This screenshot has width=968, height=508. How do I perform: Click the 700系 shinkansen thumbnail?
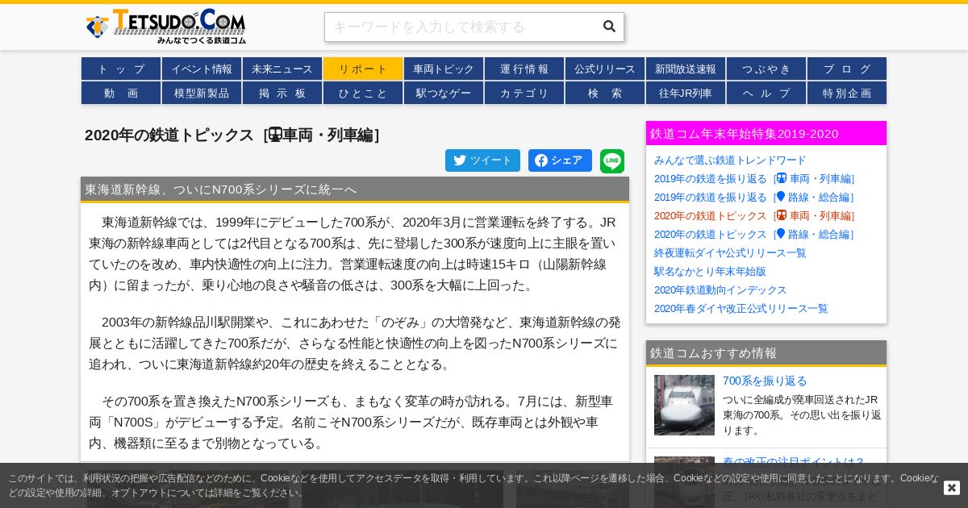coord(684,405)
